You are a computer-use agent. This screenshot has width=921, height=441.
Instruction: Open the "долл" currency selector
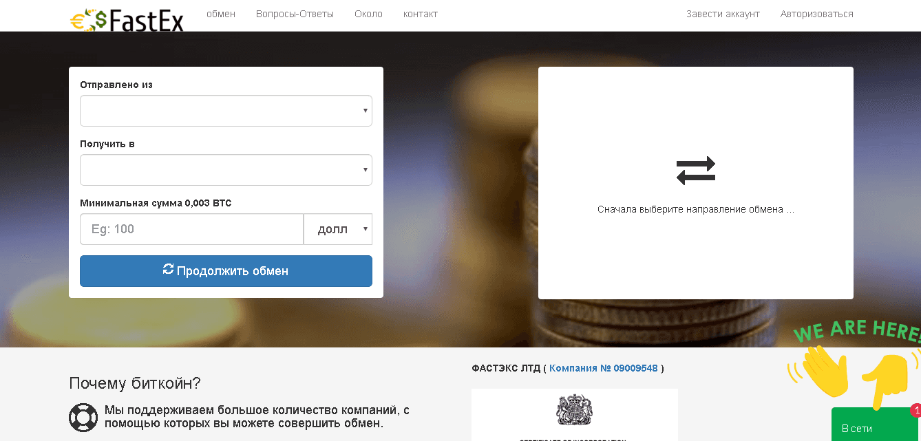(x=338, y=229)
